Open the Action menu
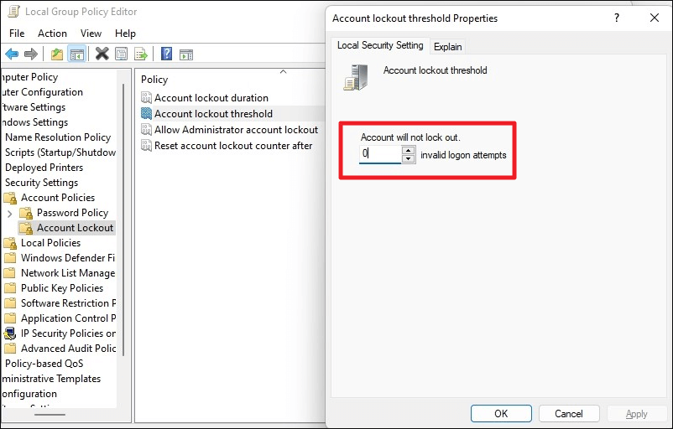 (x=52, y=34)
